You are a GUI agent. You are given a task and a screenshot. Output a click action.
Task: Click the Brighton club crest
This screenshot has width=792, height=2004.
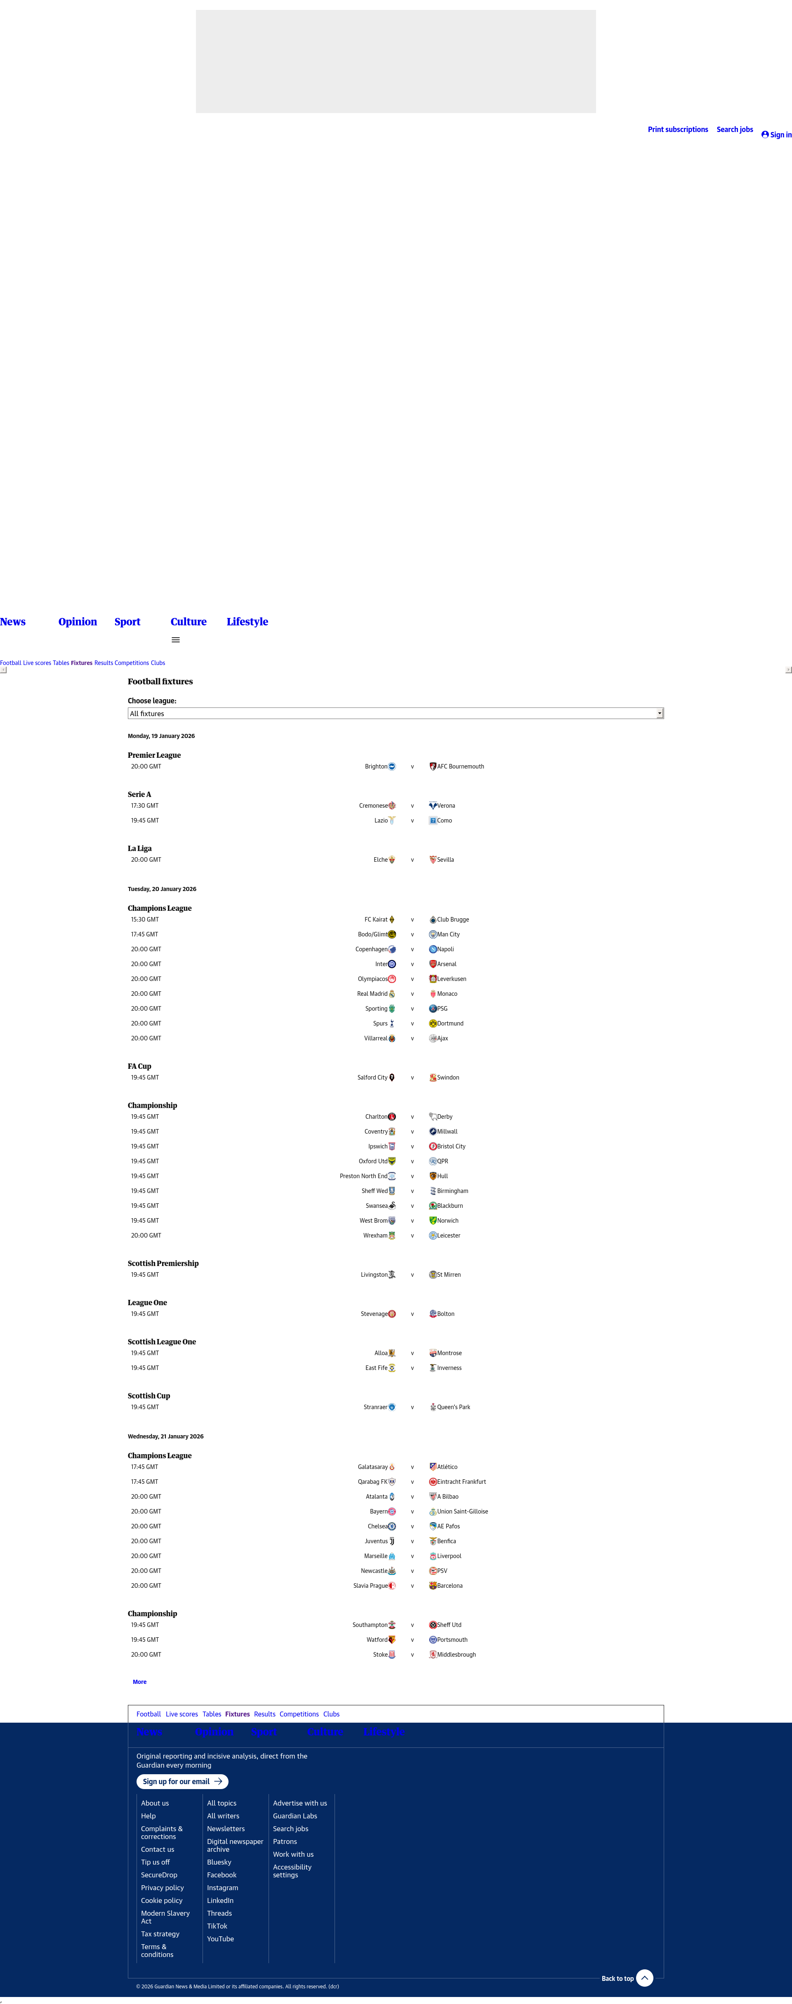[x=392, y=766]
